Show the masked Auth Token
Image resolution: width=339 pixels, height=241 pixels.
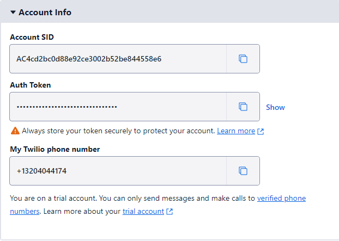[x=275, y=107]
